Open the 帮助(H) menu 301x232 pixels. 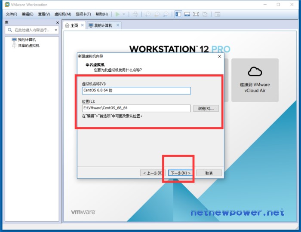102,14
